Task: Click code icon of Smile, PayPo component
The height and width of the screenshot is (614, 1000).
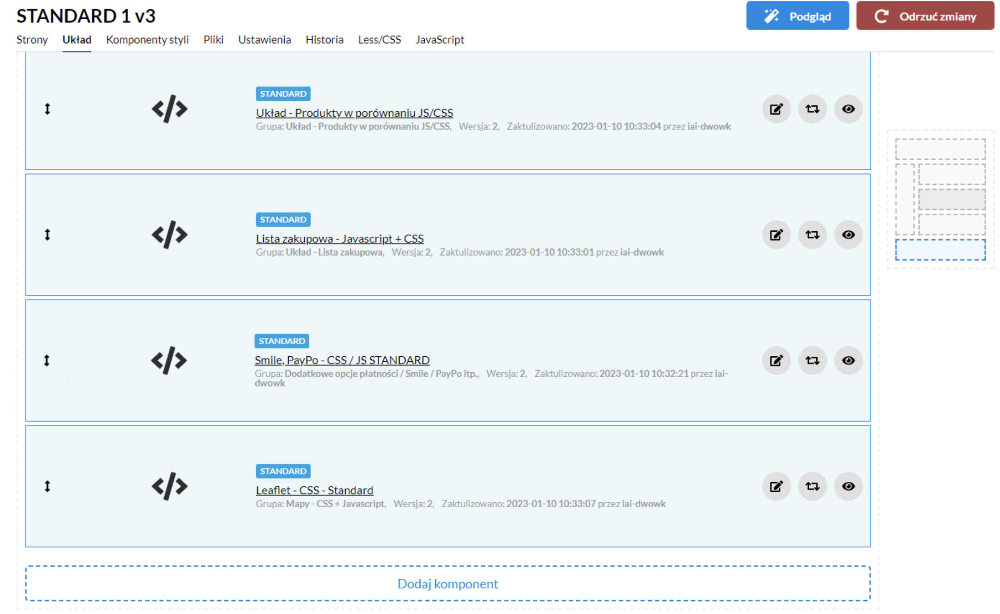Action: coord(169,360)
